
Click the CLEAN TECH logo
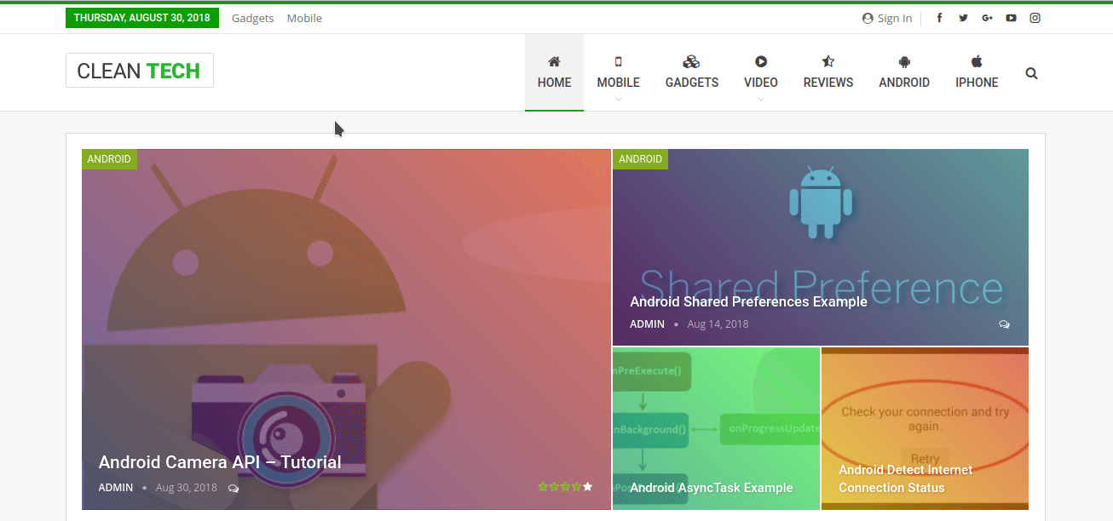(140, 71)
